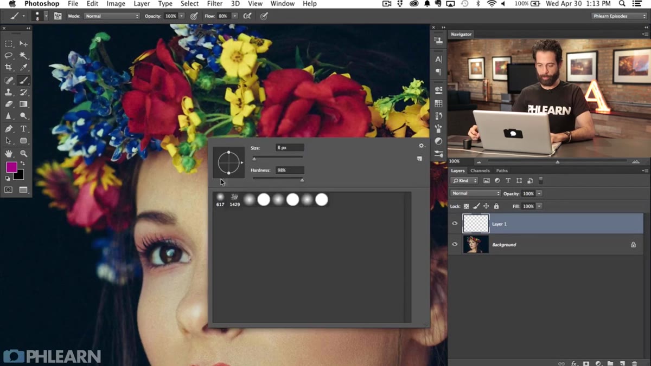Swap foreground and background colors
This screenshot has height=366, width=651.
(x=22, y=164)
